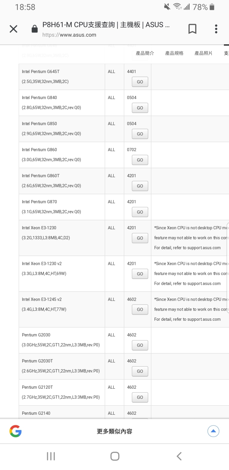This screenshot has height=470, width=229.
Task: Click GO for Pentium G840
Action: tap(140, 108)
